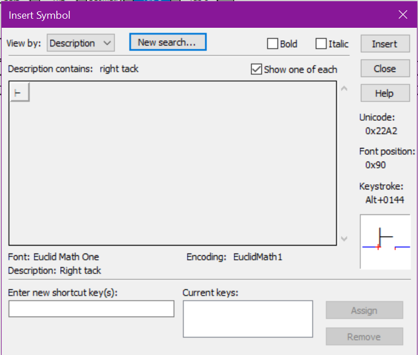Click the Insert button
418x355 pixels.
point(385,44)
